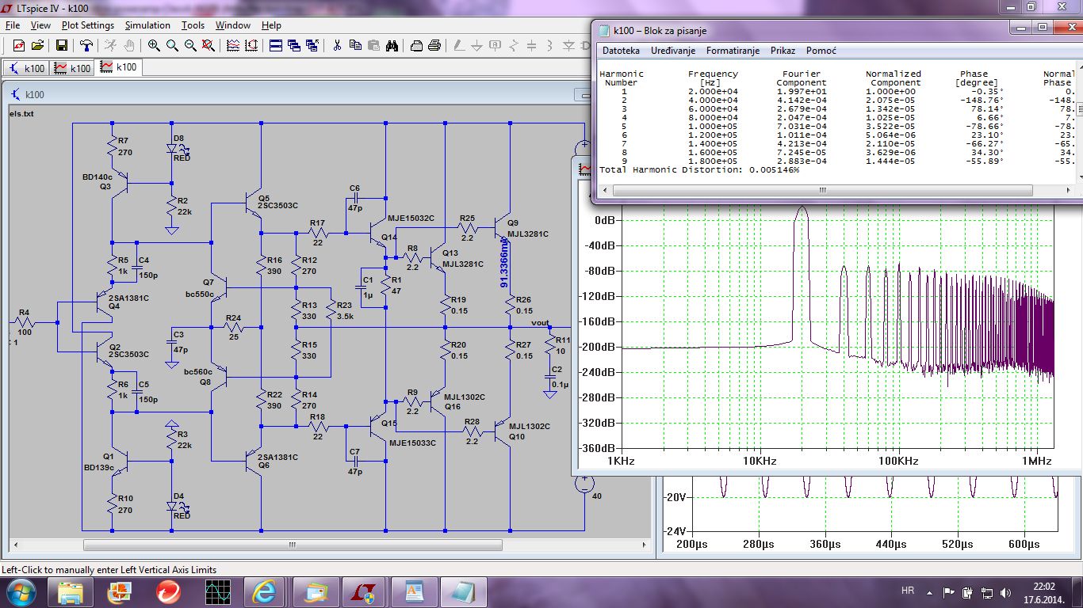Click the Print printer icon
The image size is (1083, 608).
434,45
